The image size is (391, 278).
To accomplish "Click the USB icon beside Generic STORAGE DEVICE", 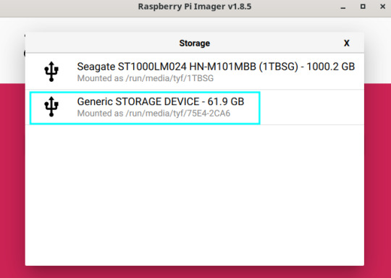I will tap(51, 106).
